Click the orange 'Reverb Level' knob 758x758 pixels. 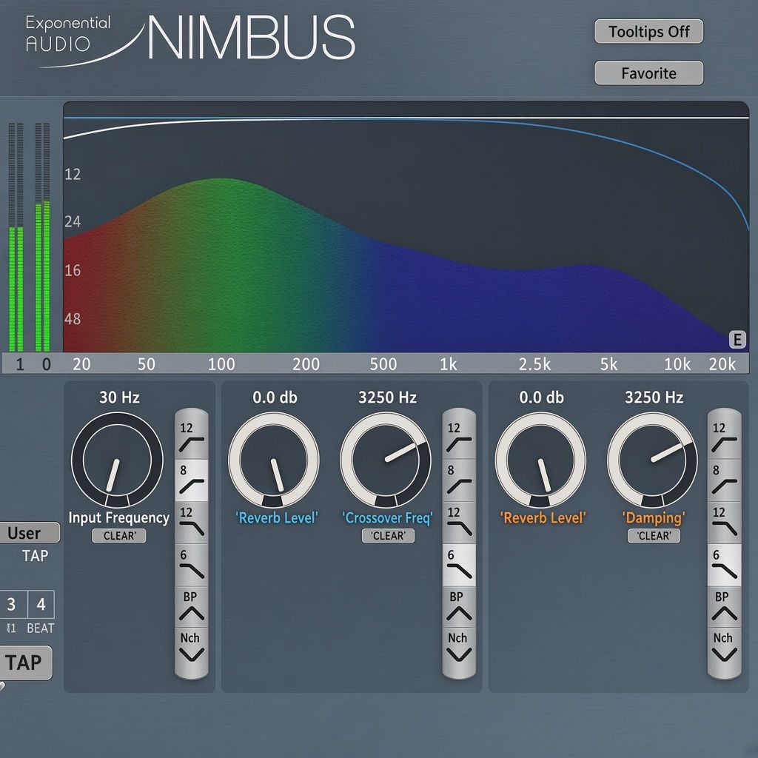pos(540,459)
